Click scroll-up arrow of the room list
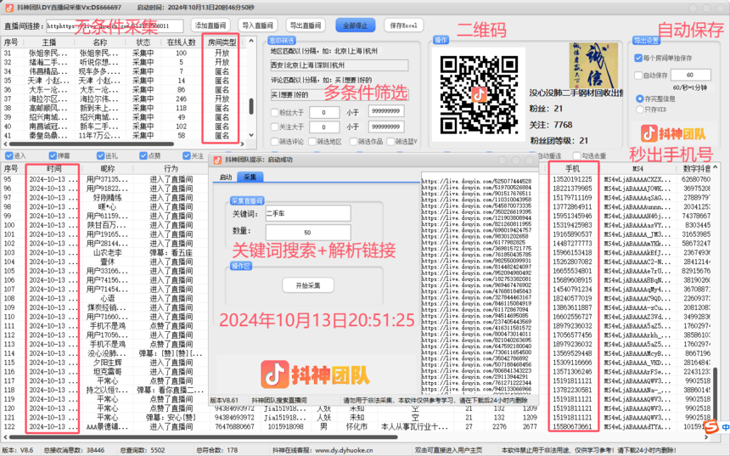 tap(251, 41)
